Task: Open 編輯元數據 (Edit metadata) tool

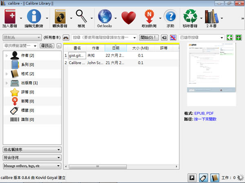Action: coord(34,18)
